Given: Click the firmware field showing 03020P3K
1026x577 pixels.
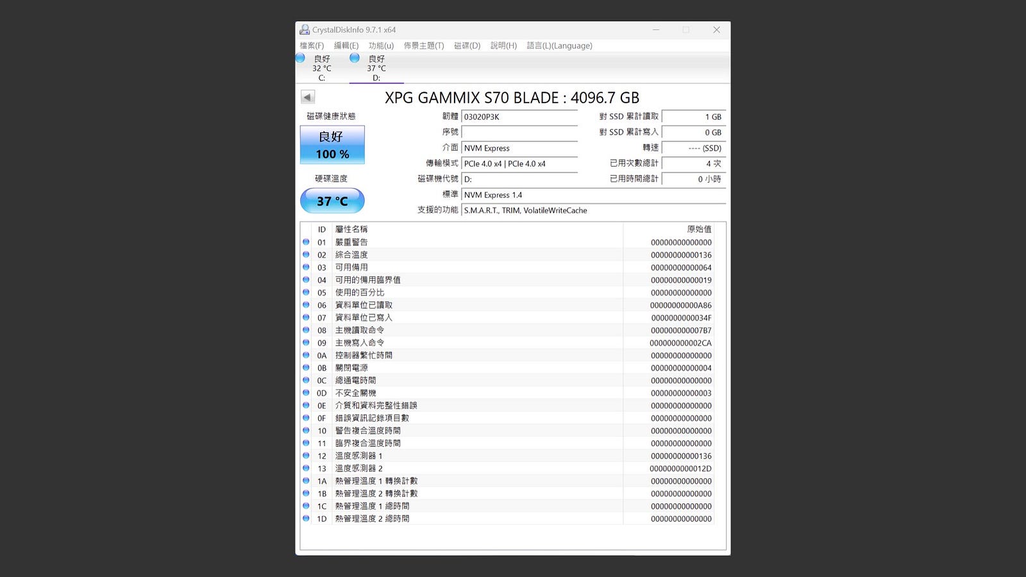Looking at the screenshot, I should [519, 117].
